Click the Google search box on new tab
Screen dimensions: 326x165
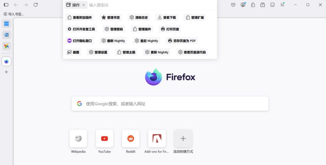[170, 104]
